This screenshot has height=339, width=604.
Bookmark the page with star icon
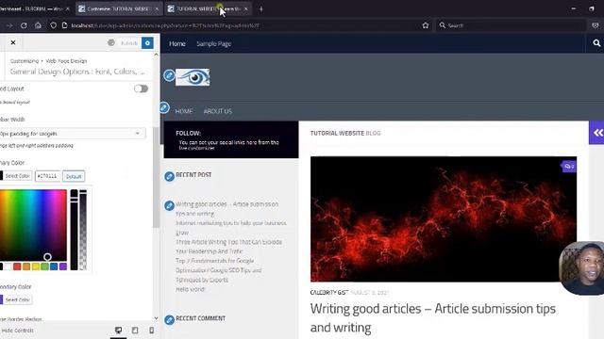[426, 25]
